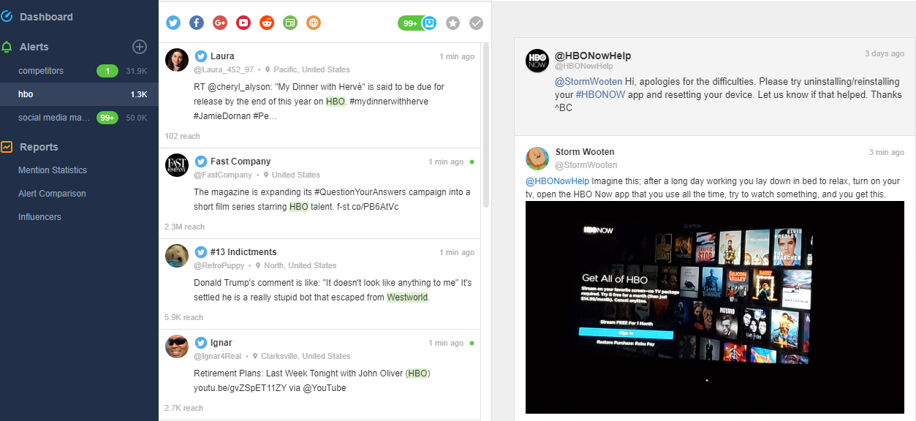Filter mentions by Twitter source

pyautogui.click(x=173, y=23)
